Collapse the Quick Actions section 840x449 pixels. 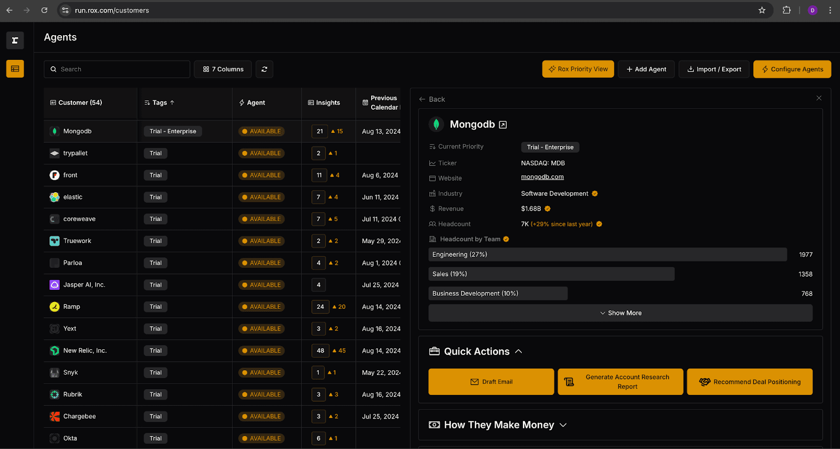(518, 351)
